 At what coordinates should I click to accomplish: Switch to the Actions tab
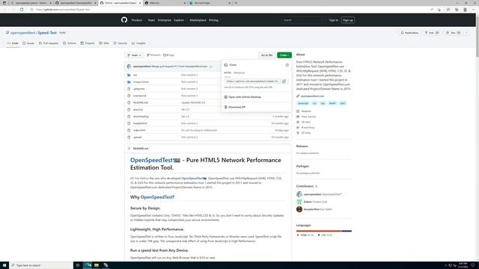pos(70,43)
